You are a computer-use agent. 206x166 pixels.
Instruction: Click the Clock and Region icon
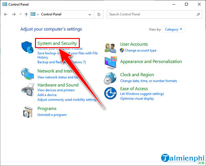coord(110,78)
